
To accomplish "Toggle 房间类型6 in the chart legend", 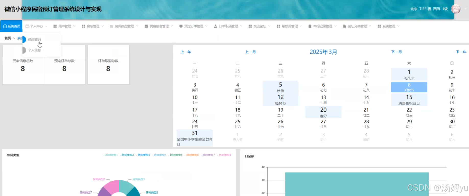I will [x=192, y=155].
